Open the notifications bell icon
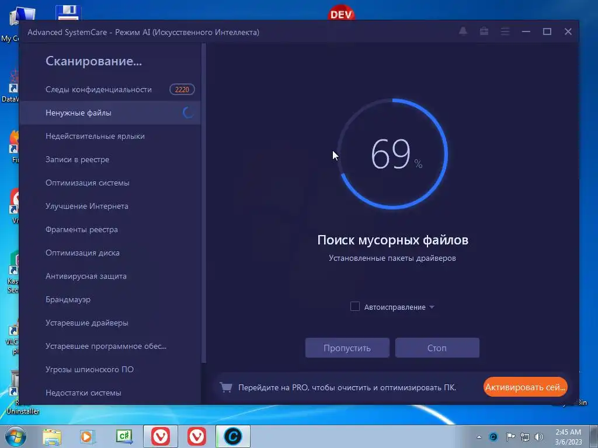Screen dimensions: 598x448 pyautogui.click(x=463, y=32)
